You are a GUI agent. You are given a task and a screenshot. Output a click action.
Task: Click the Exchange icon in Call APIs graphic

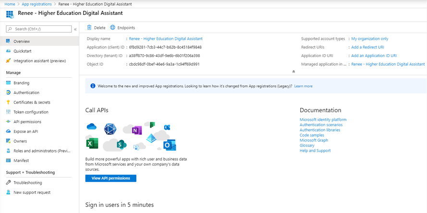[x=167, y=127]
